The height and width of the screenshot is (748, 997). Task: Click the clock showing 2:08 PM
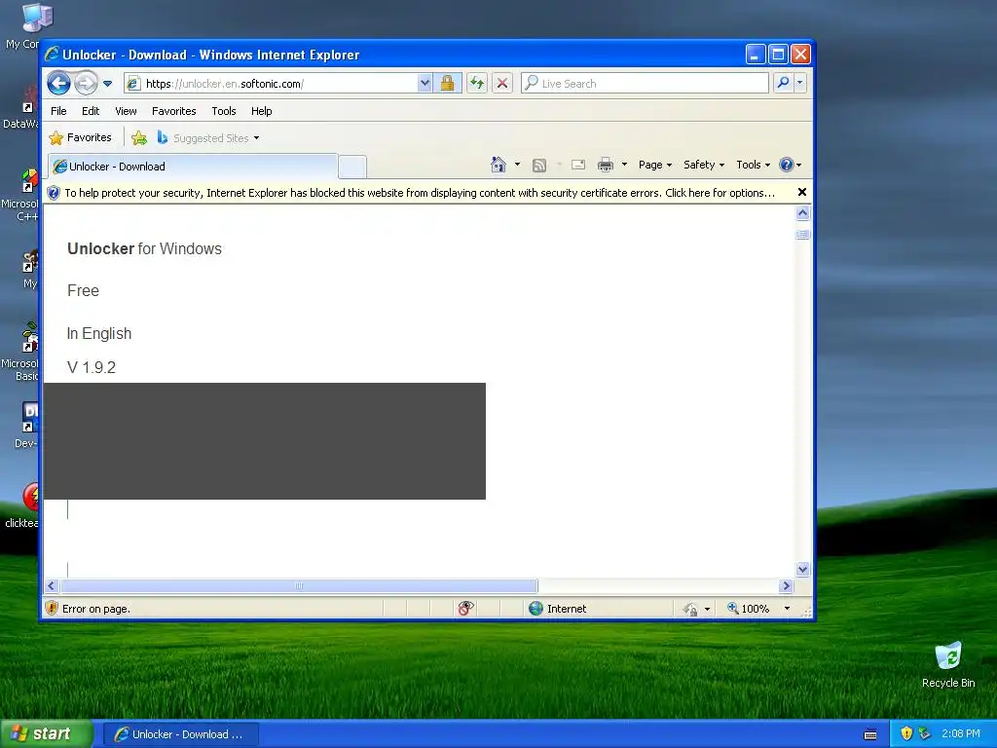click(x=960, y=734)
